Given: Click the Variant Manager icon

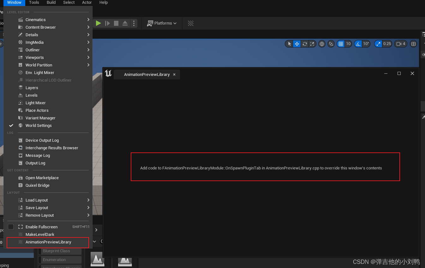Looking at the screenshot, I should pyautogui.click(x=21, y=118).
